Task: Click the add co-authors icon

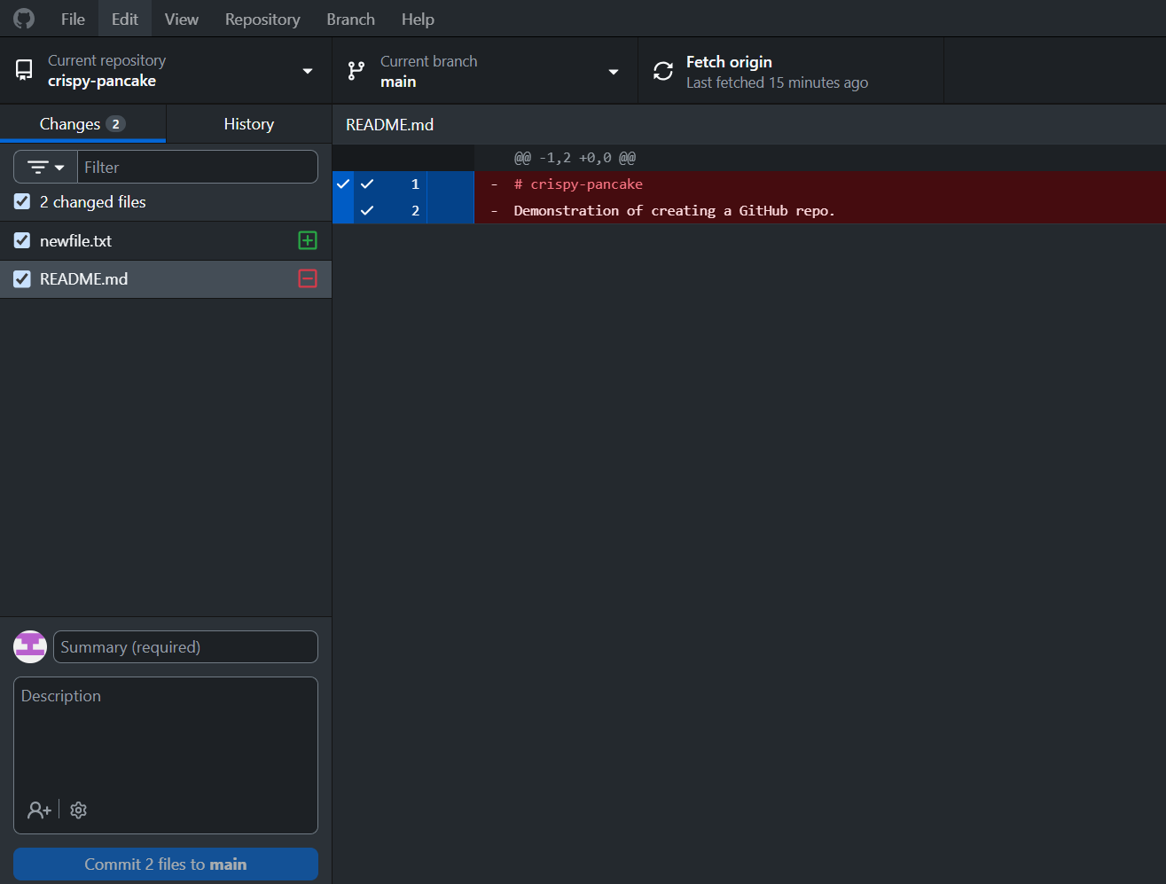Action: tap(39, 810)
